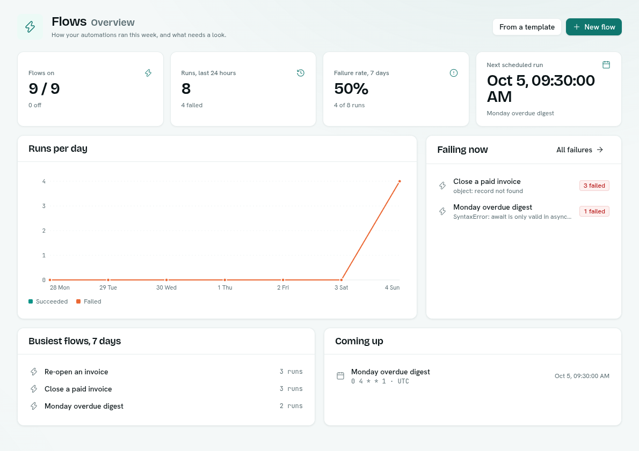
Task: Click the calendar icon in Next scheduled run
Action: click(x=606, y=65)
